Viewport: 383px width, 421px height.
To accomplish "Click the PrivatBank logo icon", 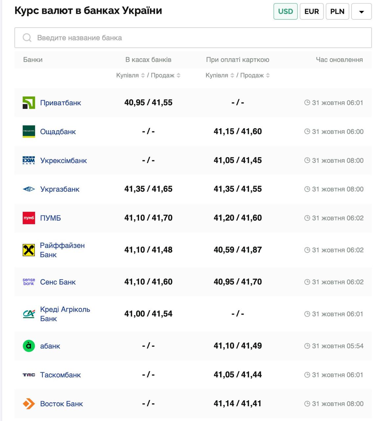I will pos(29,103).
